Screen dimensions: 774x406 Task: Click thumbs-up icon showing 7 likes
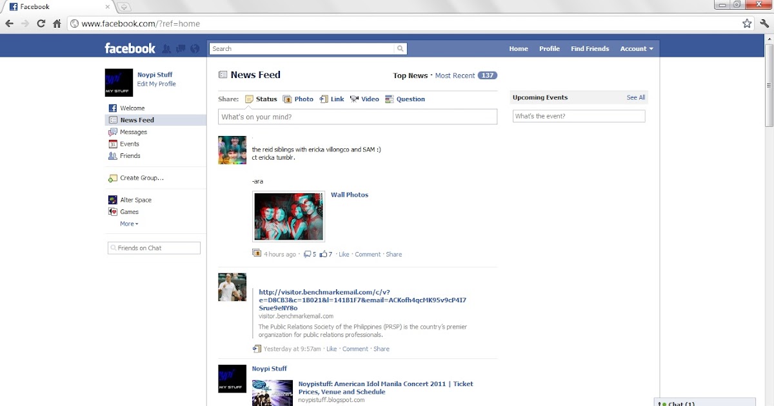324,254
